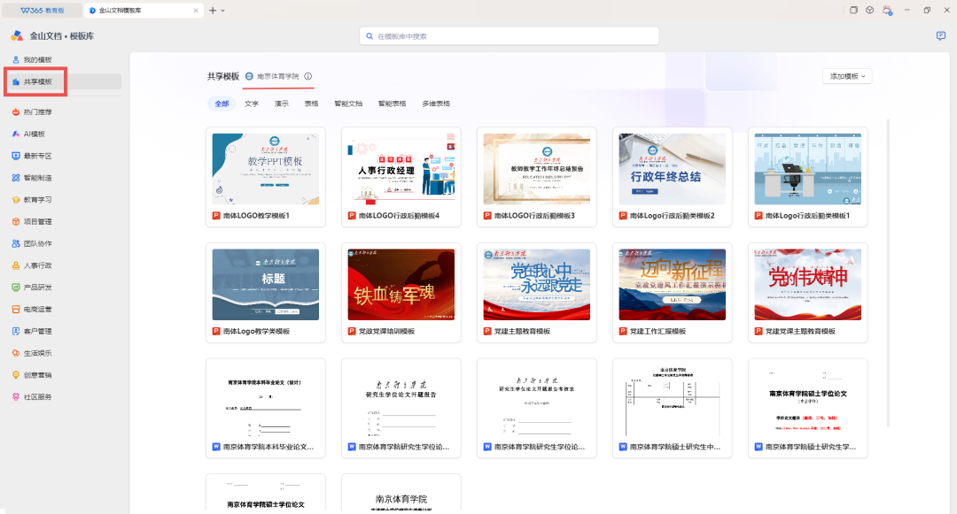Viewport: 957px width, 514px height.
Task: Select 共享模板 in the sidebar
Action: click(64, 81)
